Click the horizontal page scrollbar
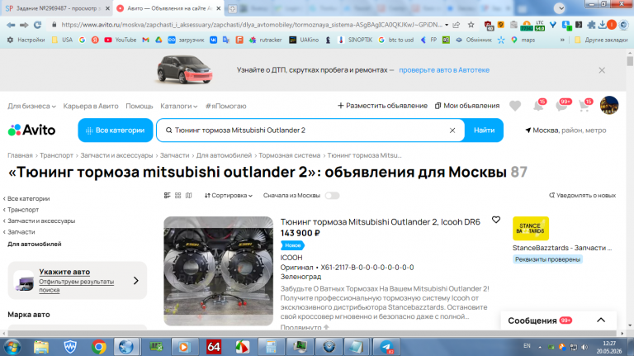Image resolution: width=634 pixels, height=356 pixels. 313,334
